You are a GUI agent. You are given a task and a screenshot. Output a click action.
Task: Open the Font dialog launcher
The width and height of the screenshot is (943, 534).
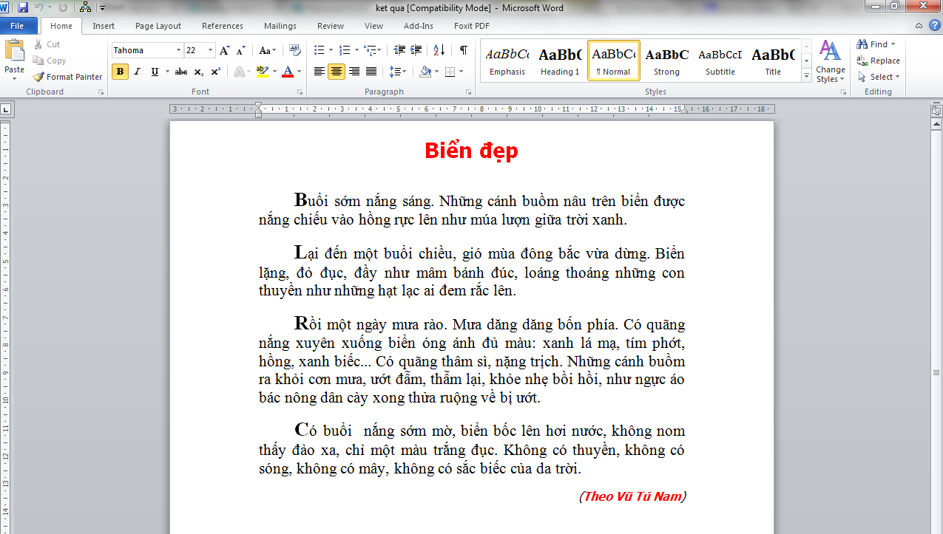point(300,92)
